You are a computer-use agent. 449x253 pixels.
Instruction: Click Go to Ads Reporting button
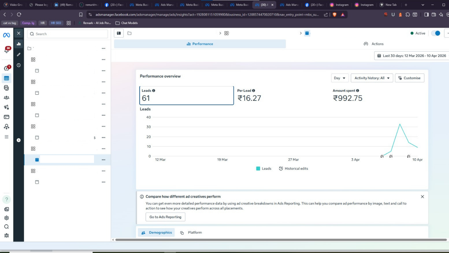pyautogui.click(x=165, y=217)
